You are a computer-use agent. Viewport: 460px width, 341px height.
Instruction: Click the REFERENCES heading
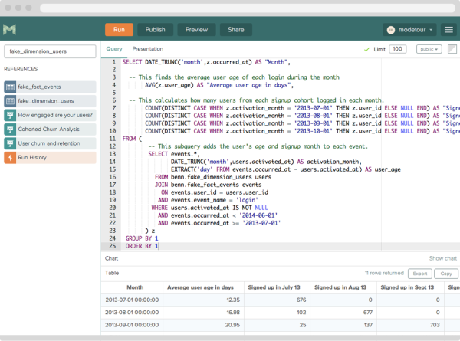[21, 69]
